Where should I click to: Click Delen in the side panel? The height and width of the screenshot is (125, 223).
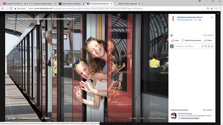[x=208, y=40]
